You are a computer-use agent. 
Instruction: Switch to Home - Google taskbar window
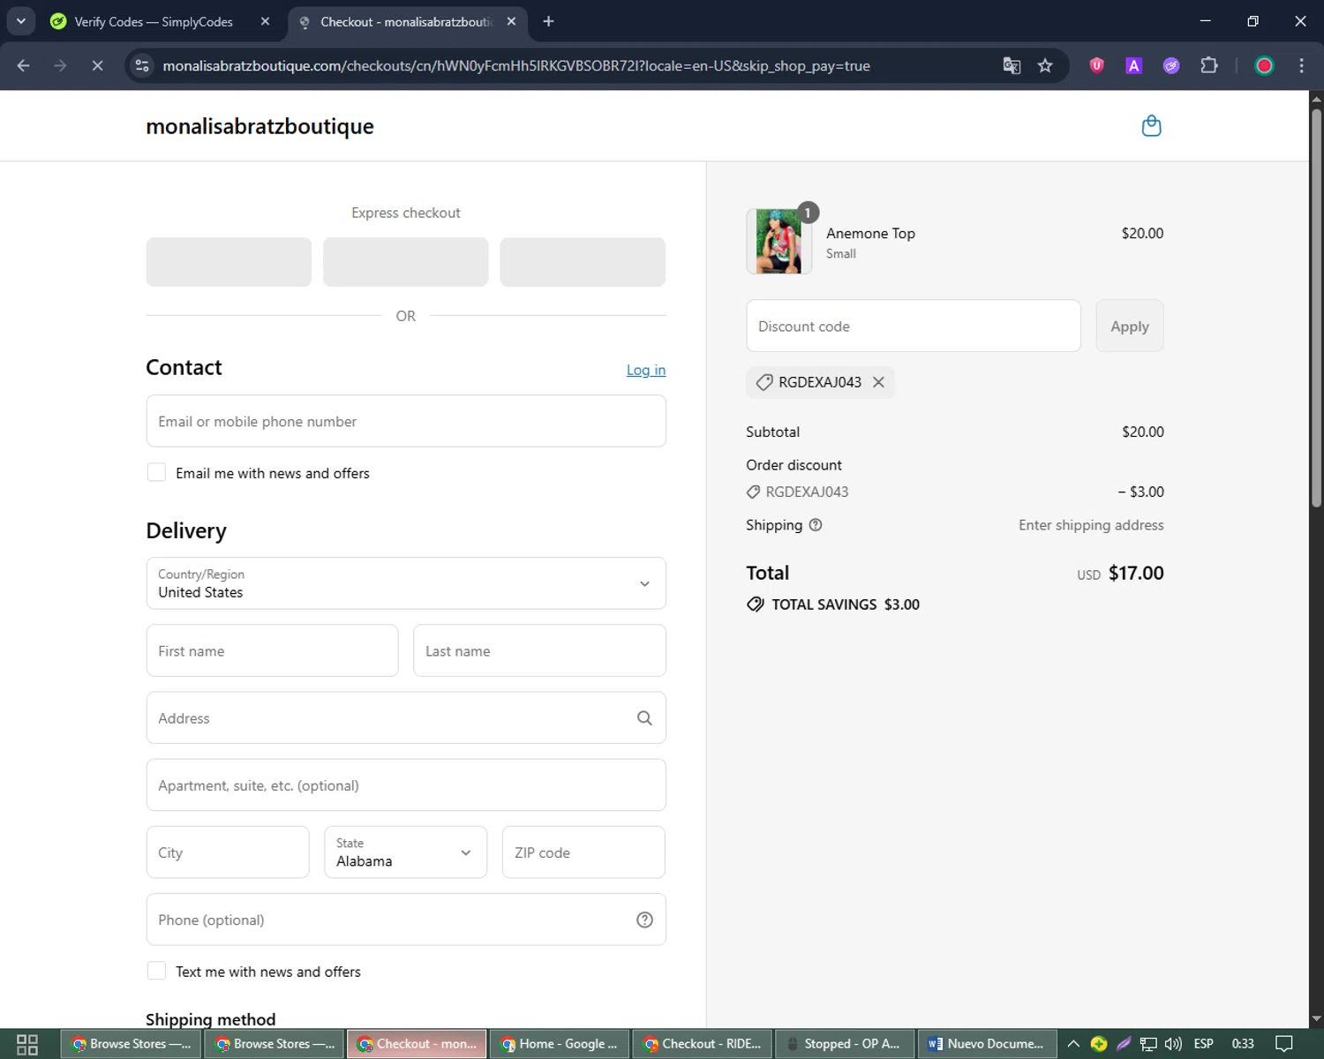click(x=560, y=1044)
